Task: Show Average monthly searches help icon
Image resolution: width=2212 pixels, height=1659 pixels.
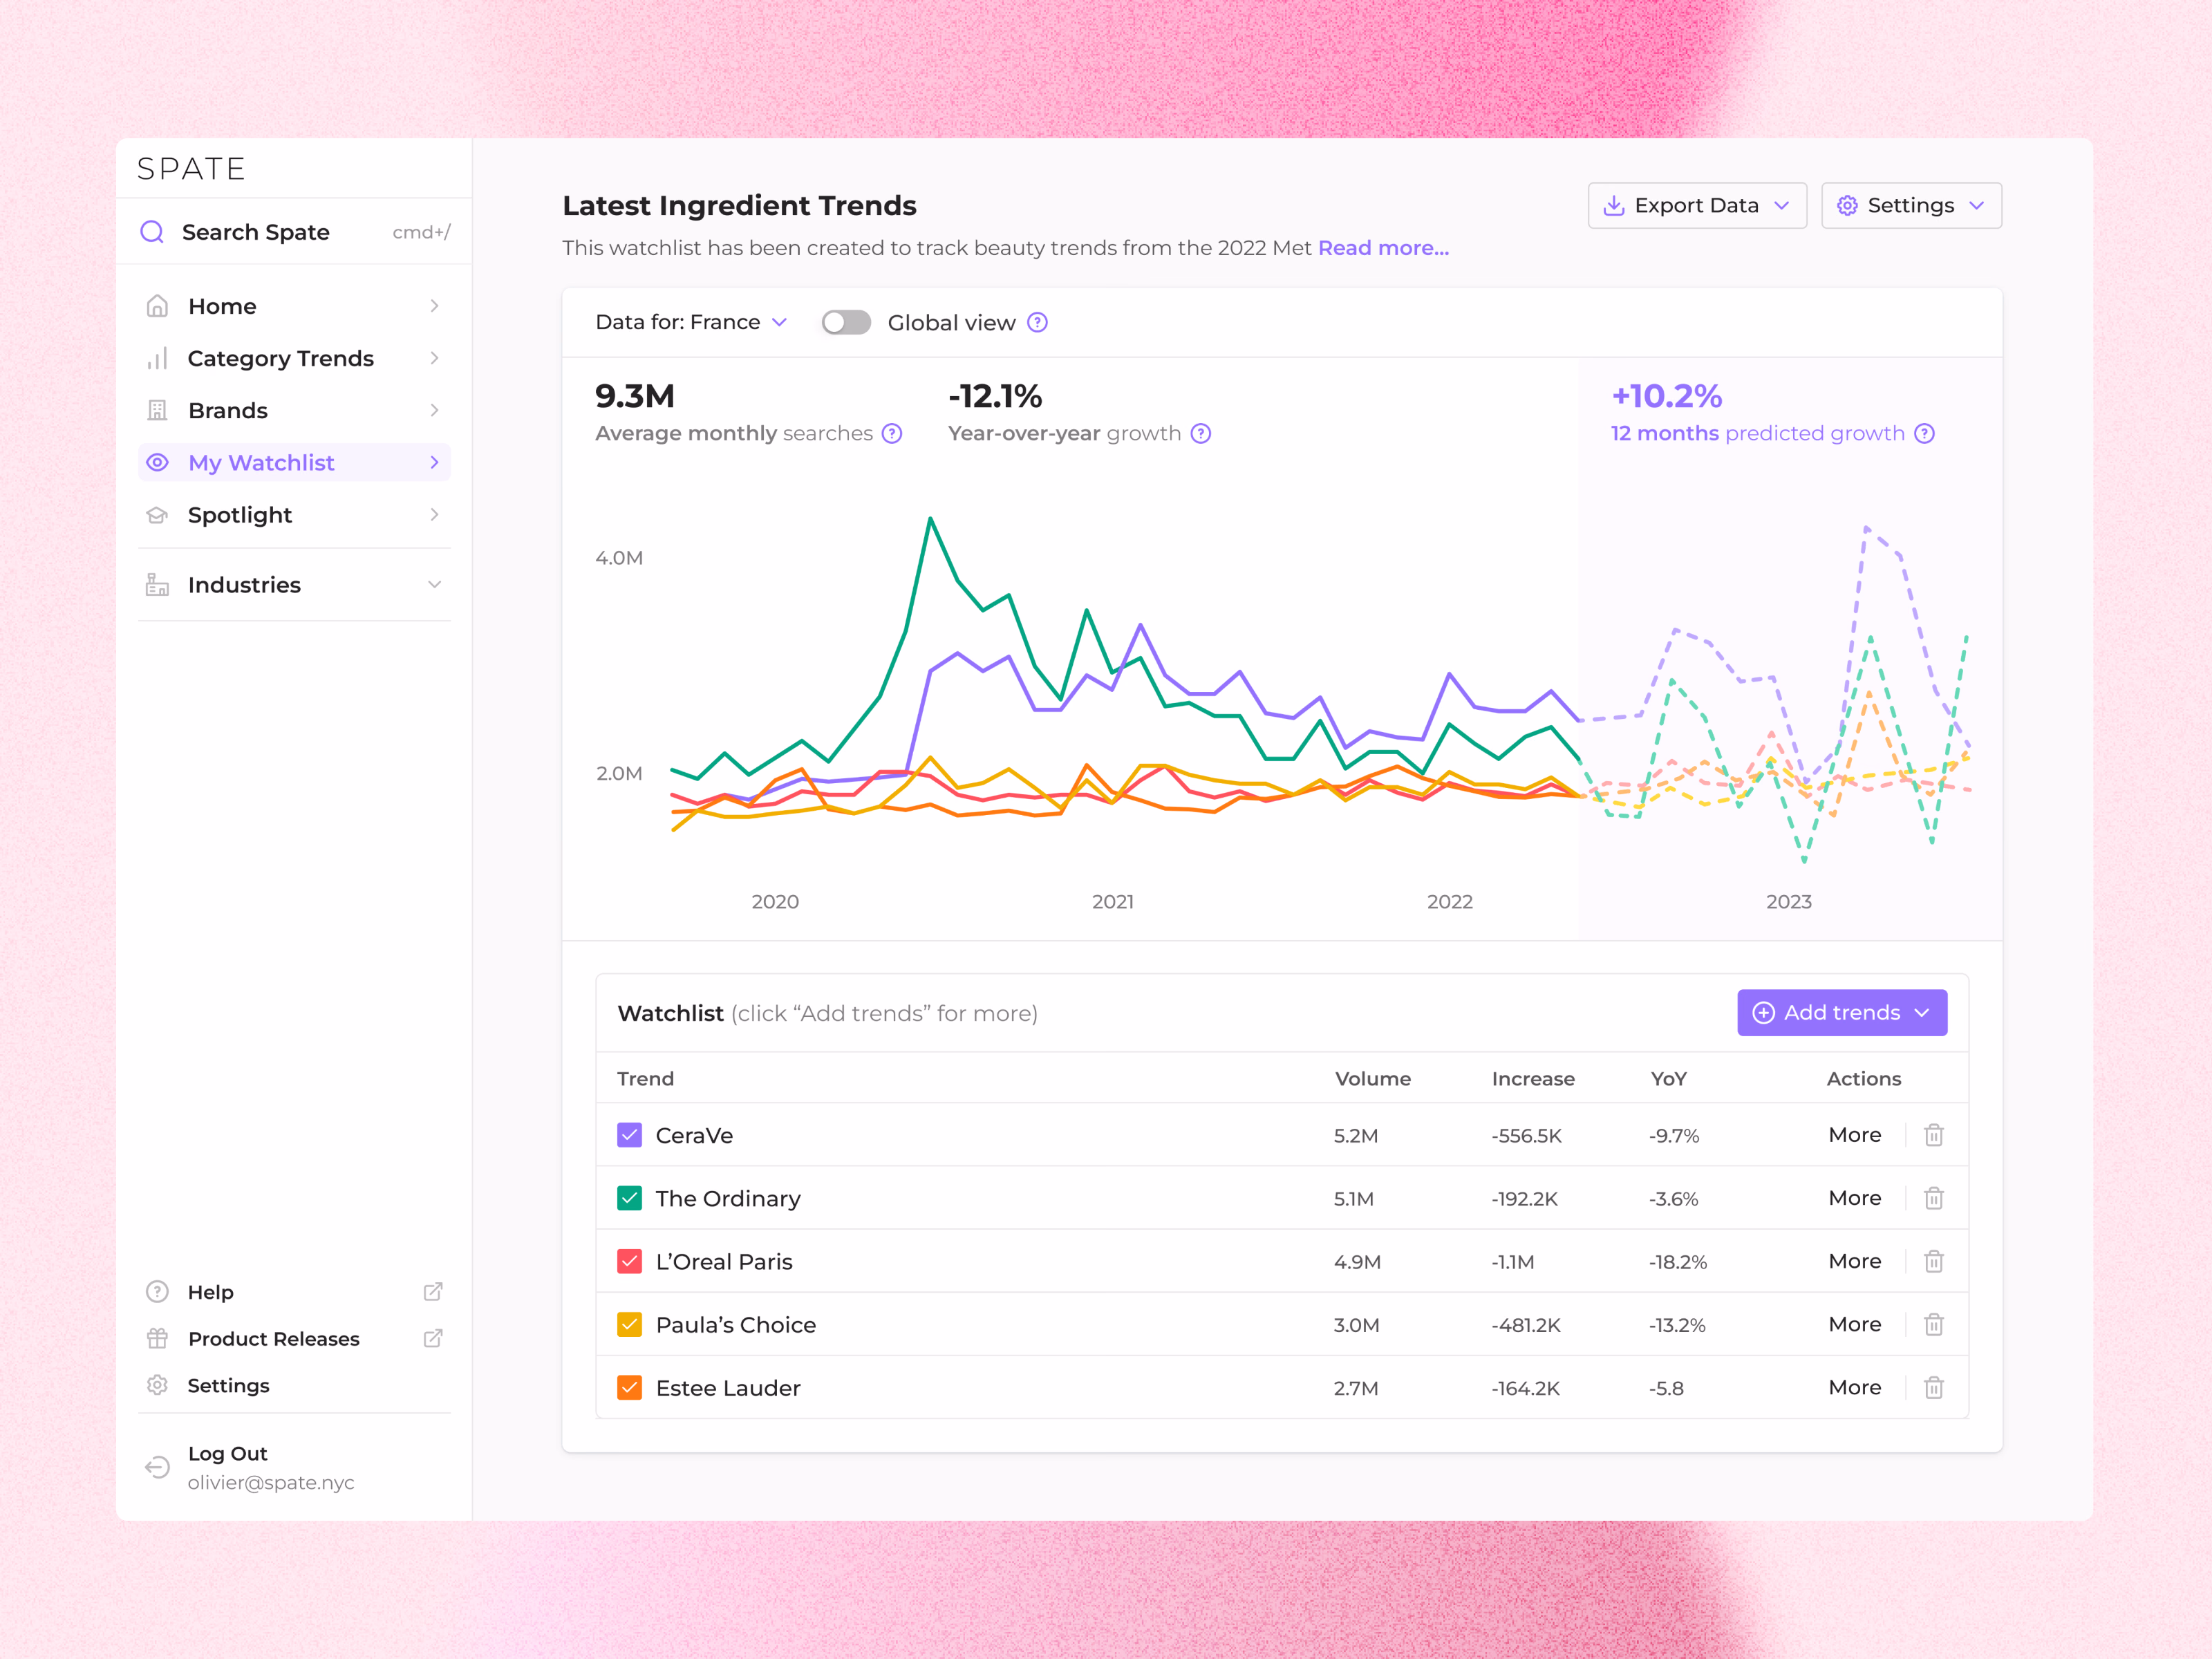Action: (x=892, y=433)
